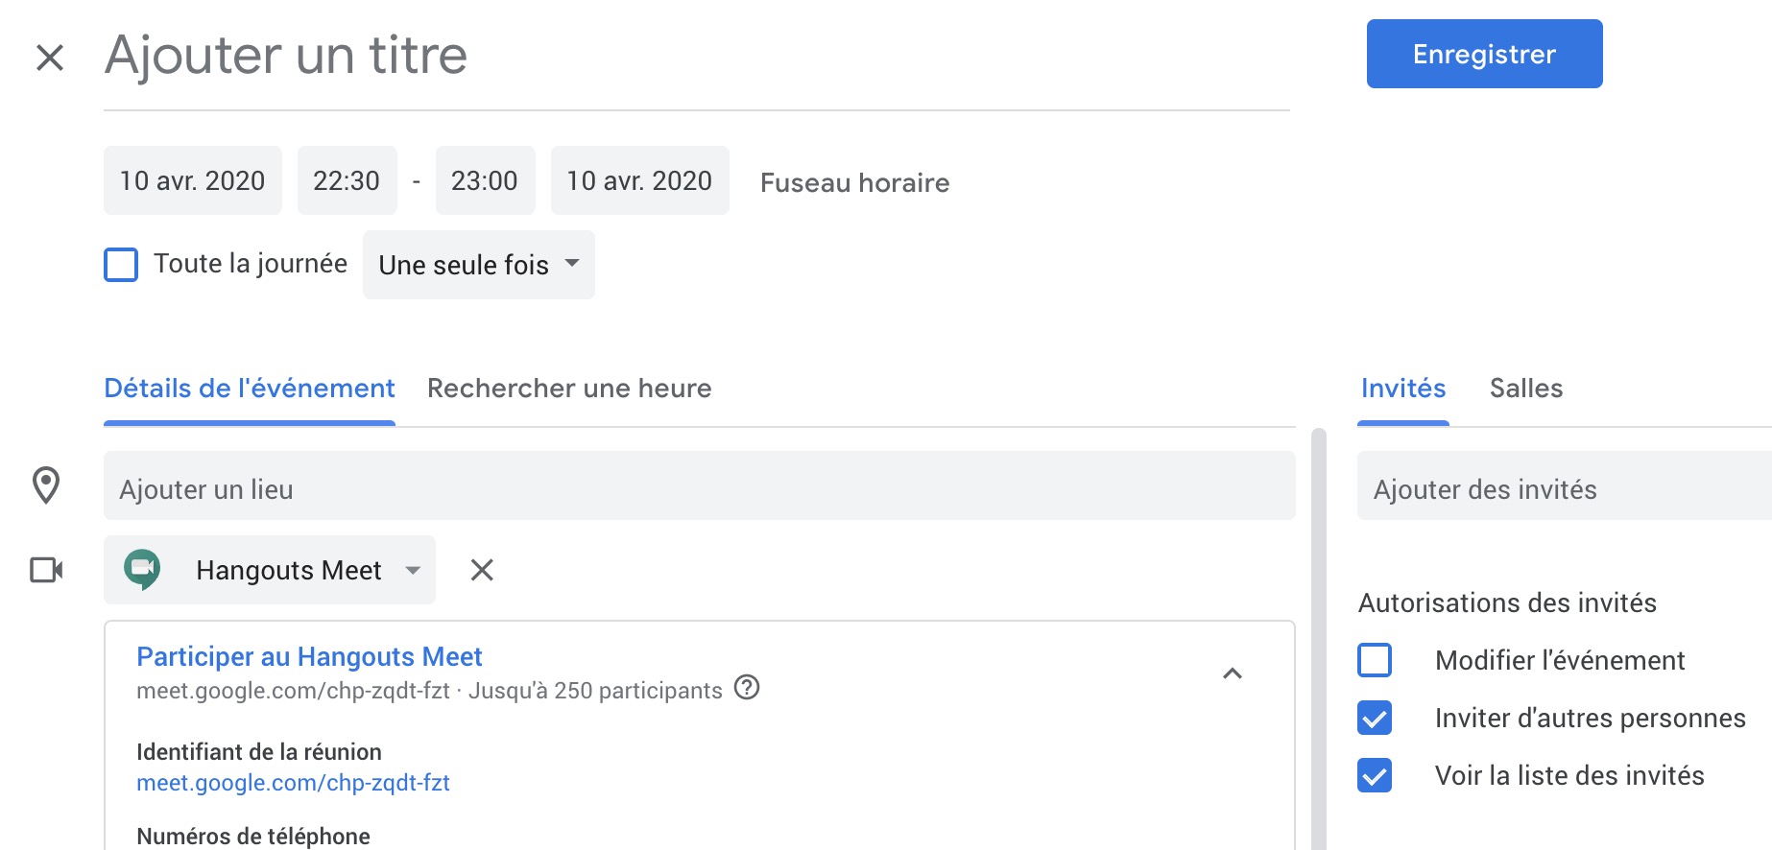Click the location pin icon
1772x850 pixels.
46,485
